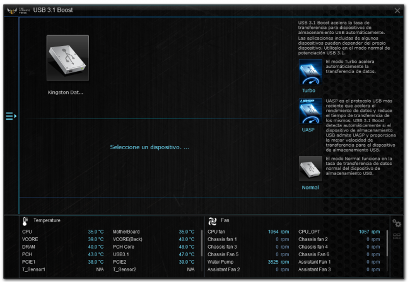Click the T_Sensor1 N/A row
Image resolution: width=410 pixels, height=282 pixels.
(62, 269)
